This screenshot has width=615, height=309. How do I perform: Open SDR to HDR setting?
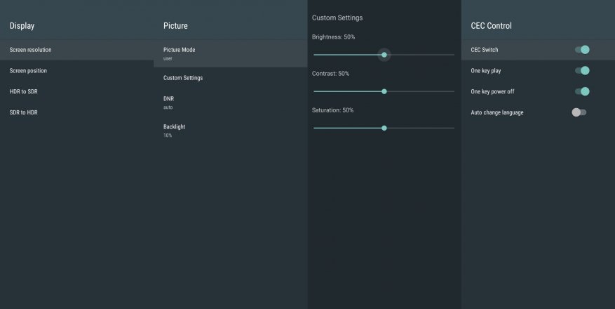coord(24,112)
